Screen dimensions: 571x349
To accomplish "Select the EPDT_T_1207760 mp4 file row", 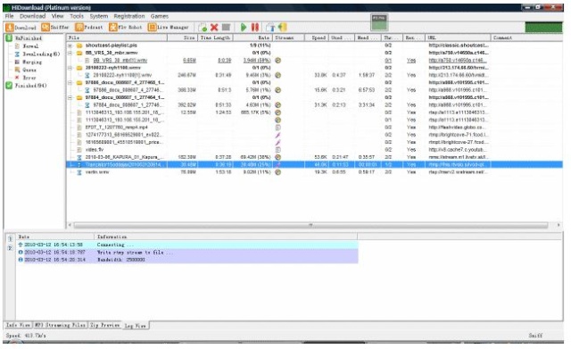I will (x=315, y=127).
